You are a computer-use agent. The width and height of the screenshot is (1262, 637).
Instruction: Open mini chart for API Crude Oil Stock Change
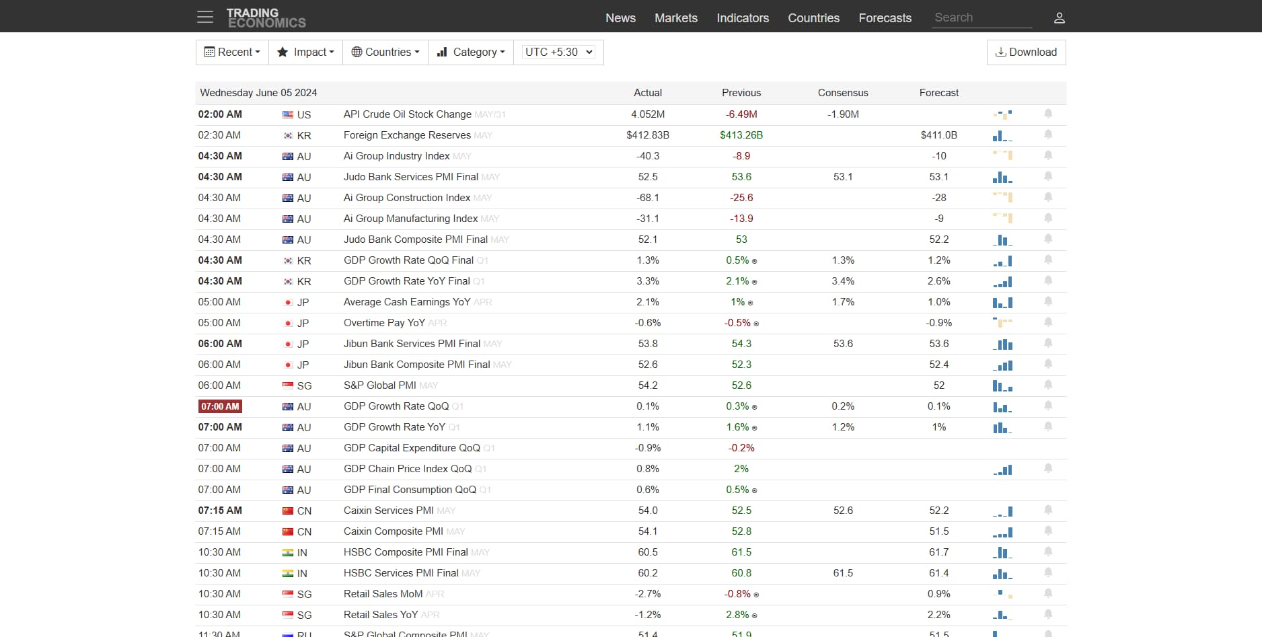(1002, 114)
